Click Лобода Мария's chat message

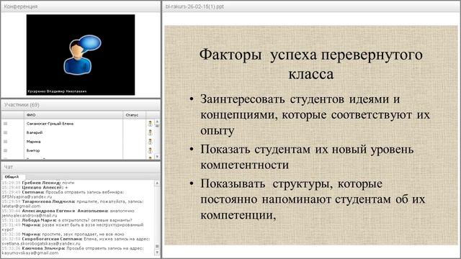coord(67,220)
